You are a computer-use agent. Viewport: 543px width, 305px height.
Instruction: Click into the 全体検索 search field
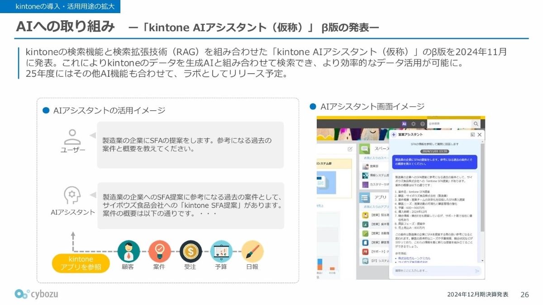449,123
